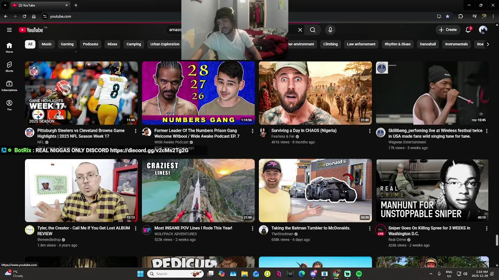This screenshot has width=499, height=280.
Task: Open the YouTube hamburger guide menu
Action: 9,30
